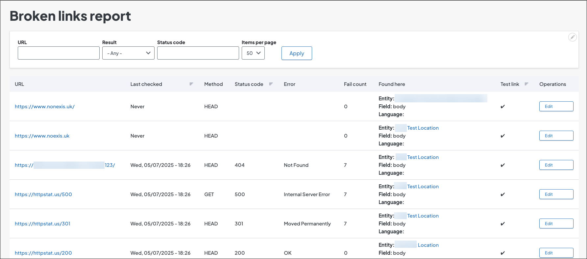
Task: Sort by Test link column header
Action: coord(510,84)
